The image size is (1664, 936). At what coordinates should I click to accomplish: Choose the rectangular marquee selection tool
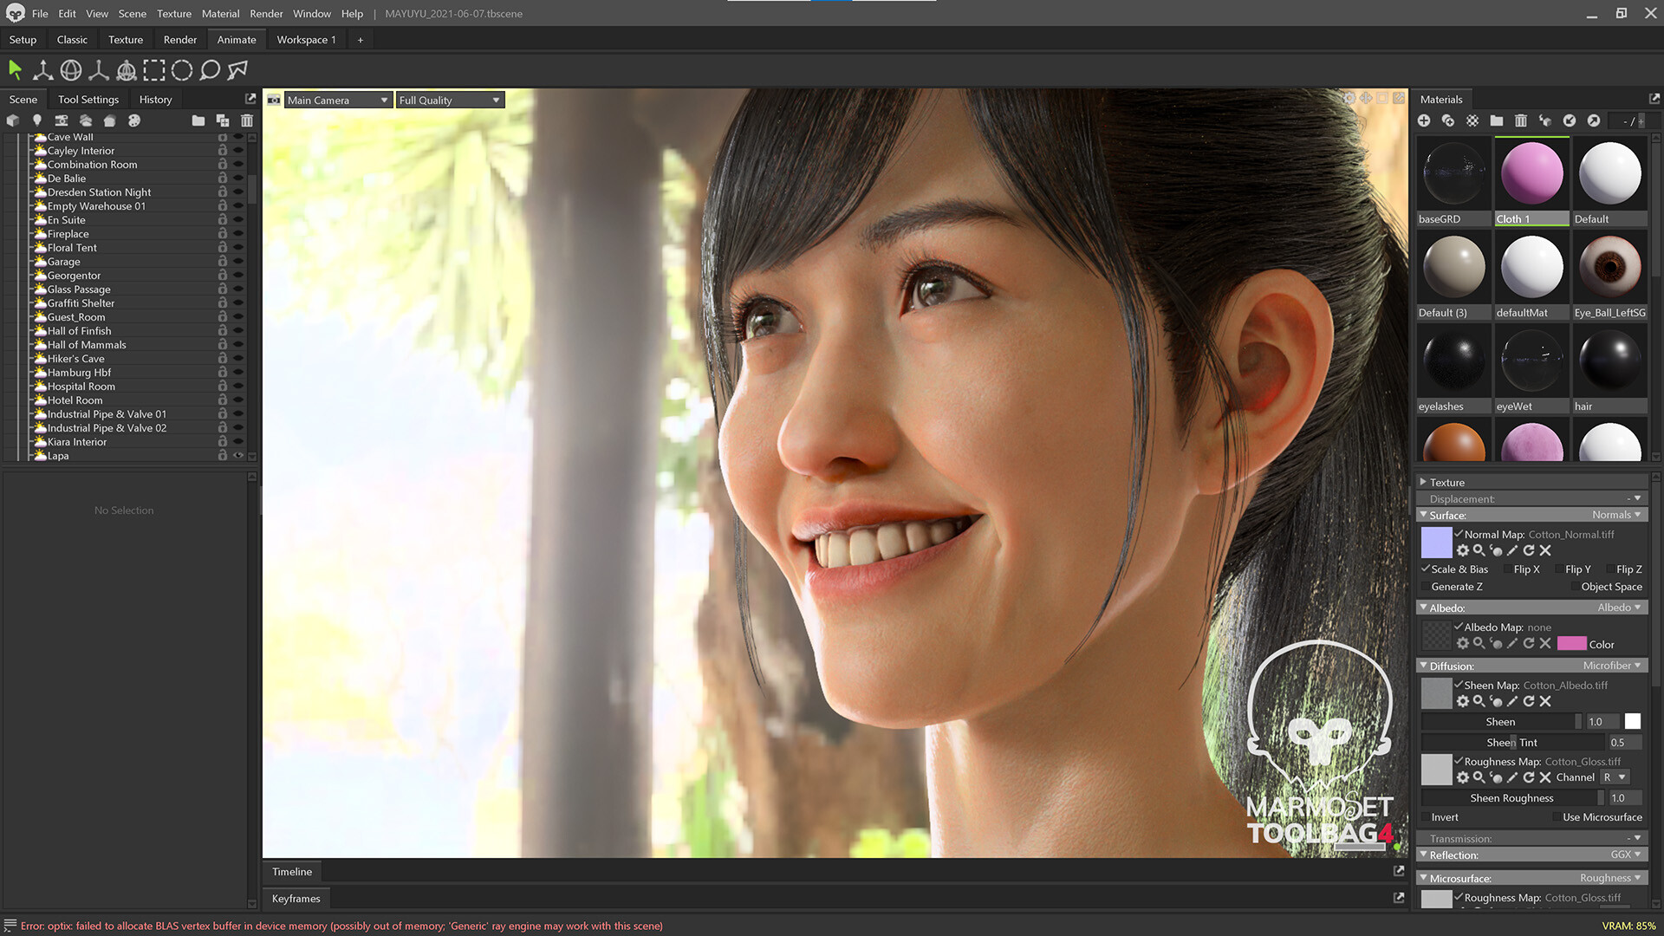154,70
